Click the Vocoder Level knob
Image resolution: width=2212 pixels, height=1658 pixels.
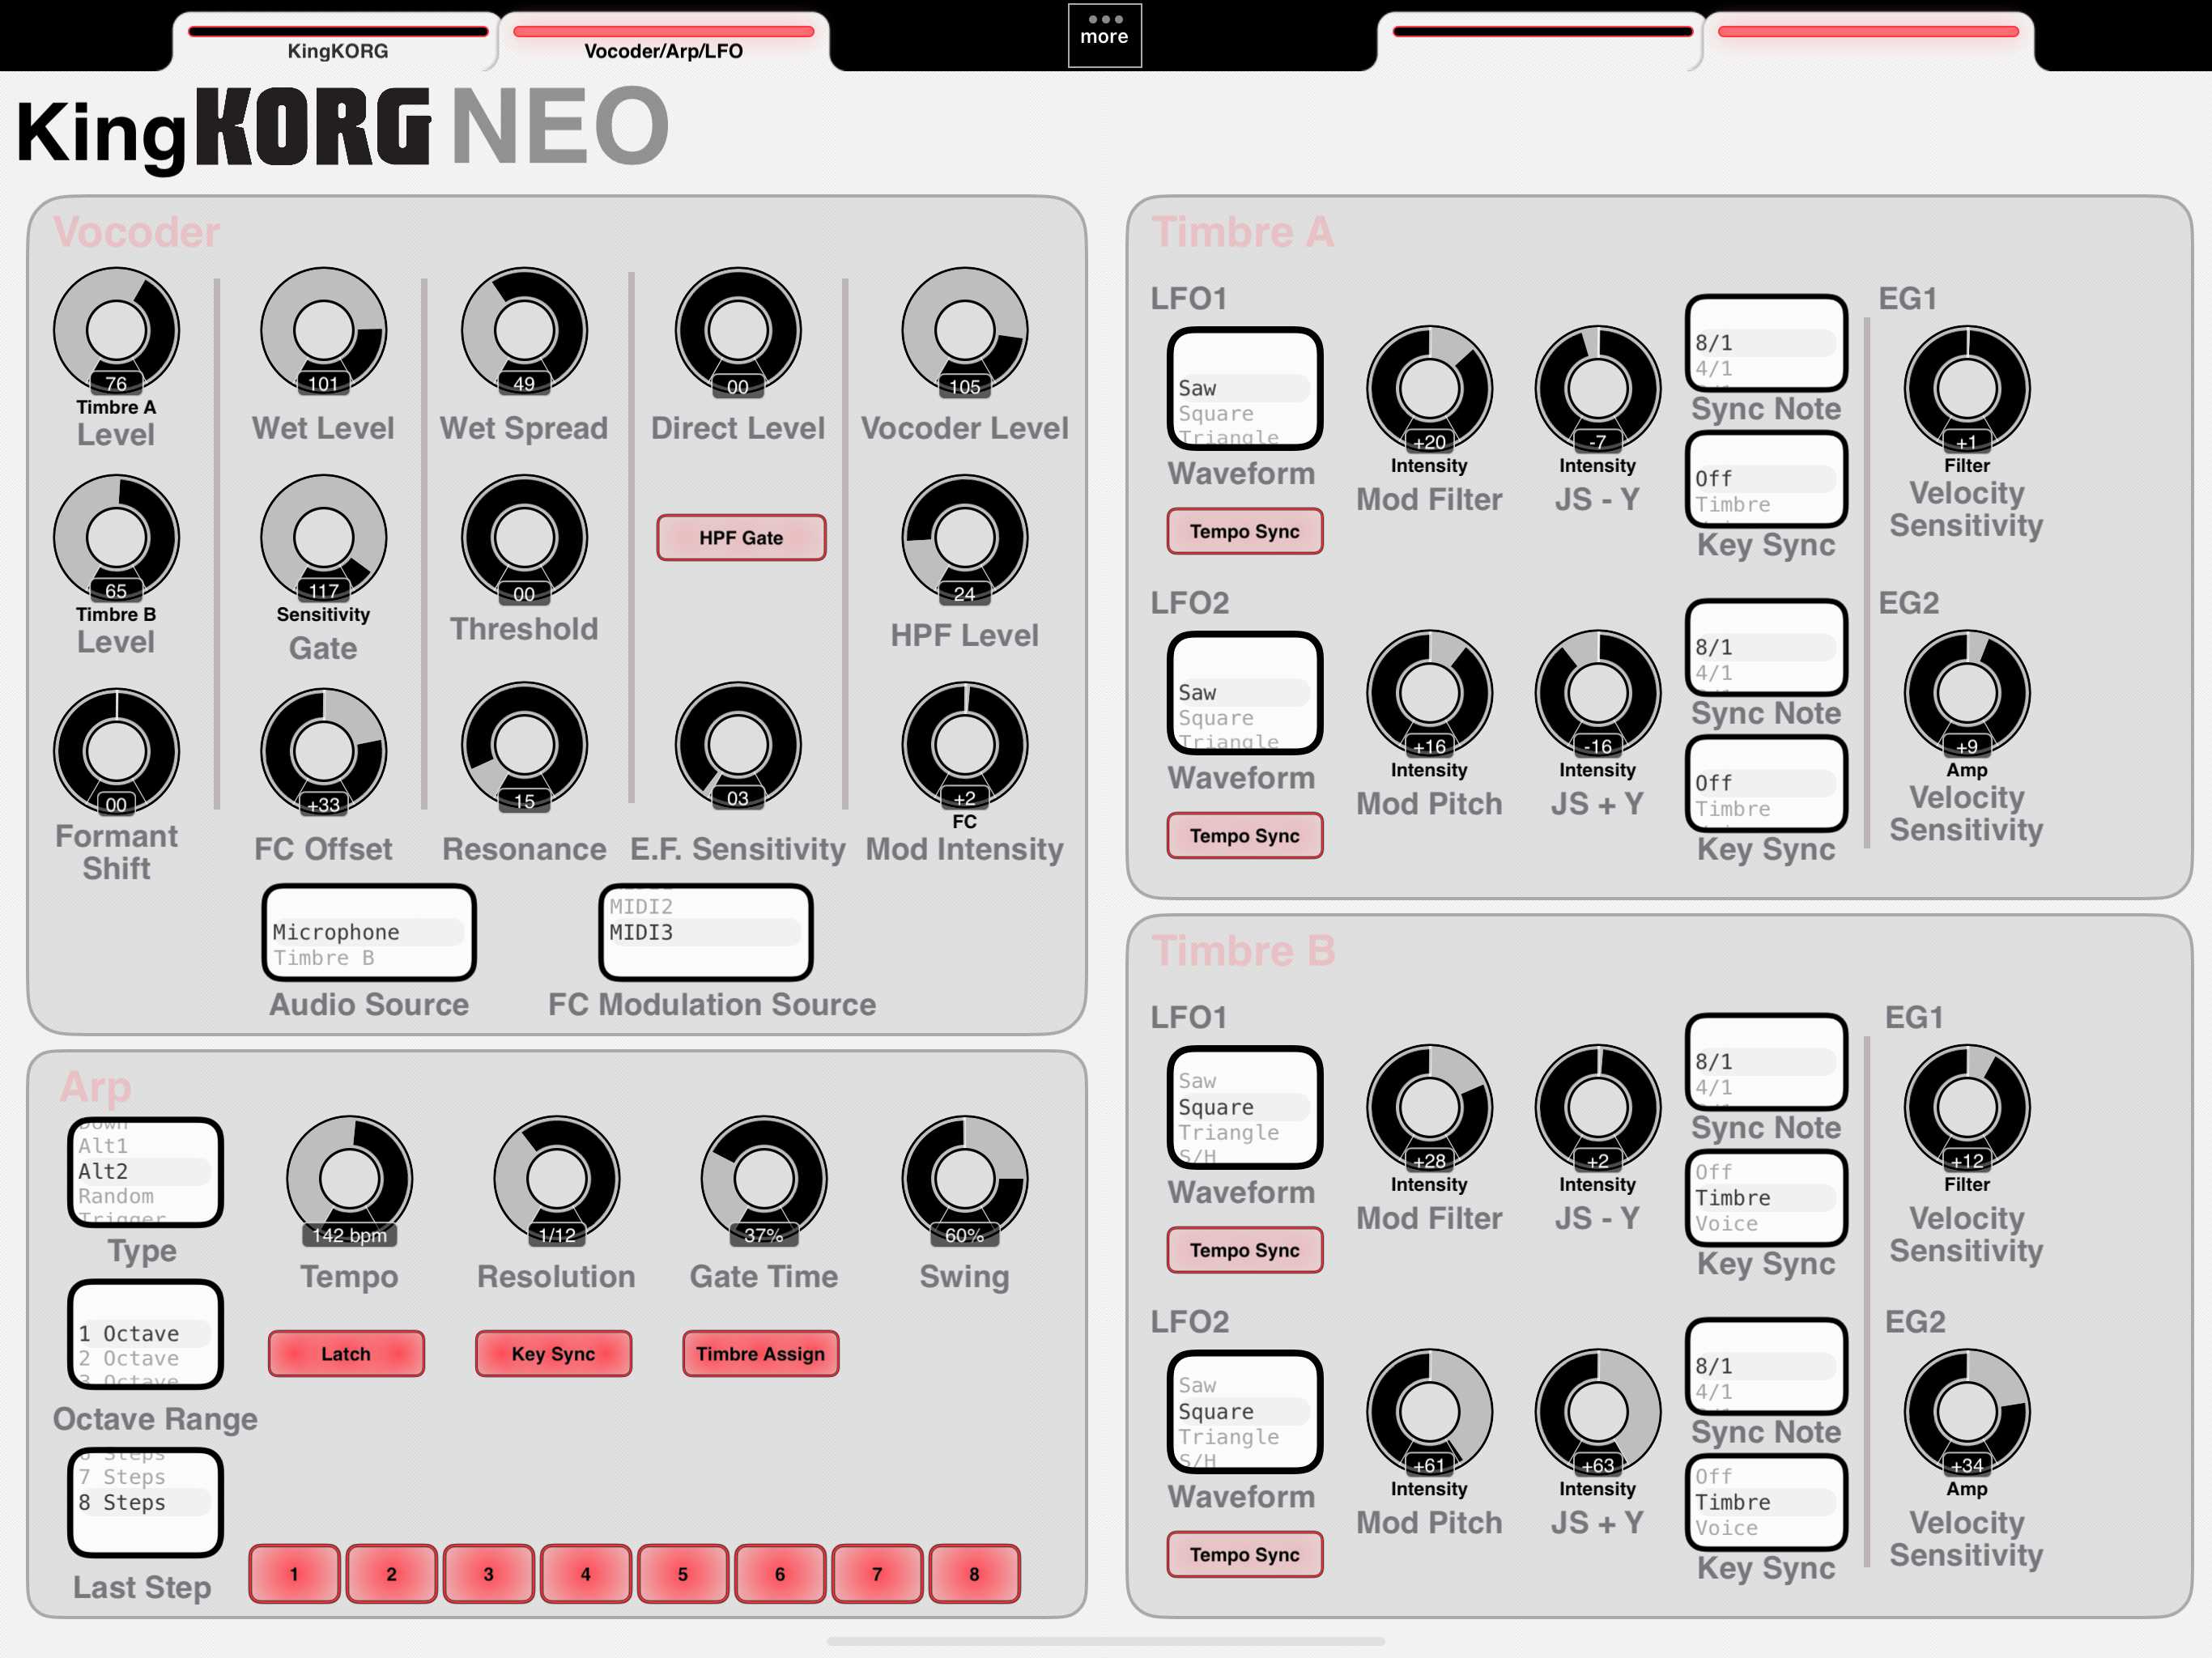coord(964,330)
